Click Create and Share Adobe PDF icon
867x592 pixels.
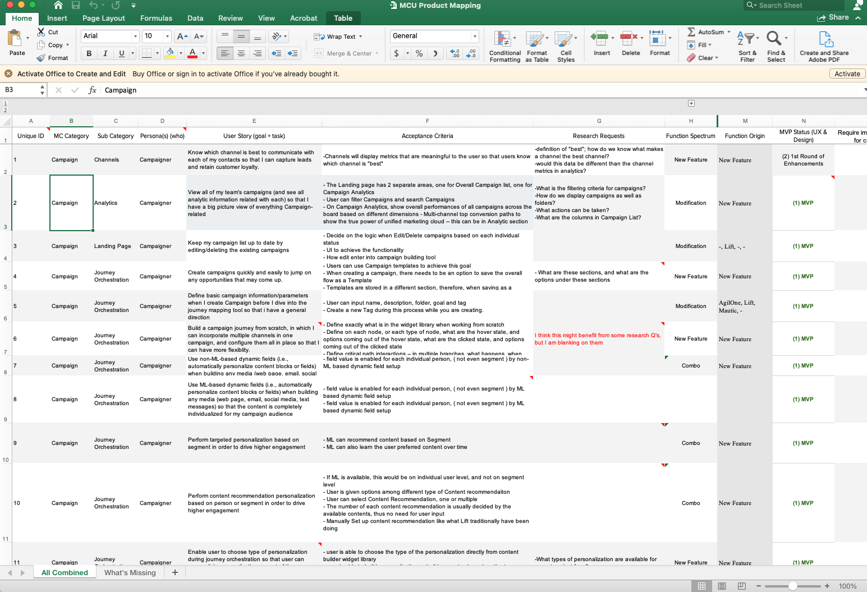click(x=825, y=39)
